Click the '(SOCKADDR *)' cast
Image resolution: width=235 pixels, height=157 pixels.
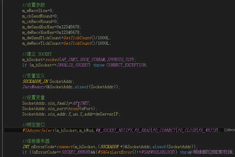[111, 147]
